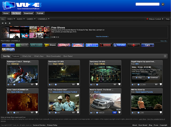Viewport: 171px width, 127px height.
Task: Click the share icon on Bubblegum Crisis 4 card
Action: point(37,84)
